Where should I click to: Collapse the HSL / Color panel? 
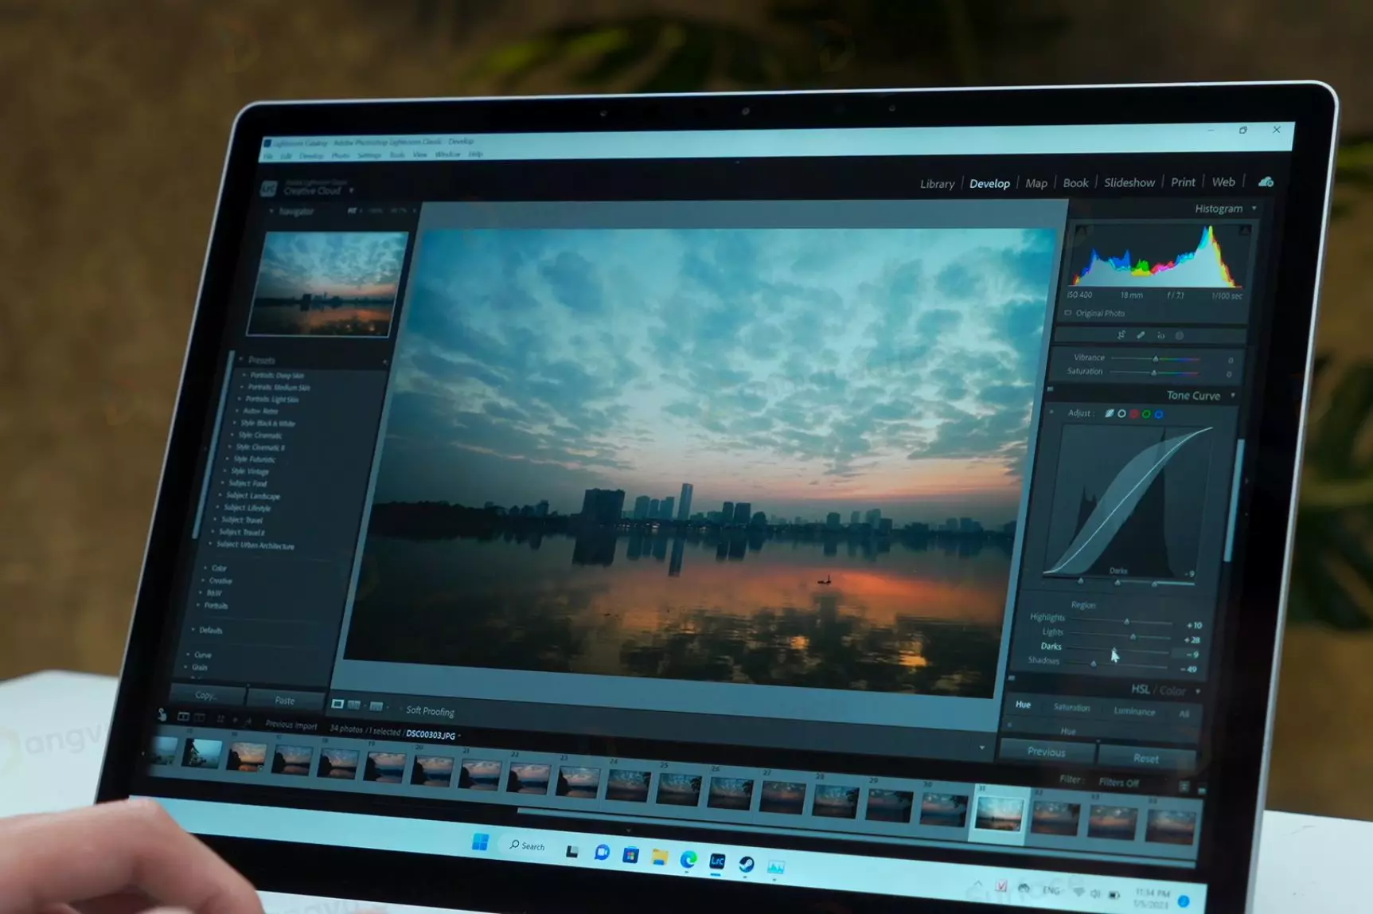pos(1197,691)
